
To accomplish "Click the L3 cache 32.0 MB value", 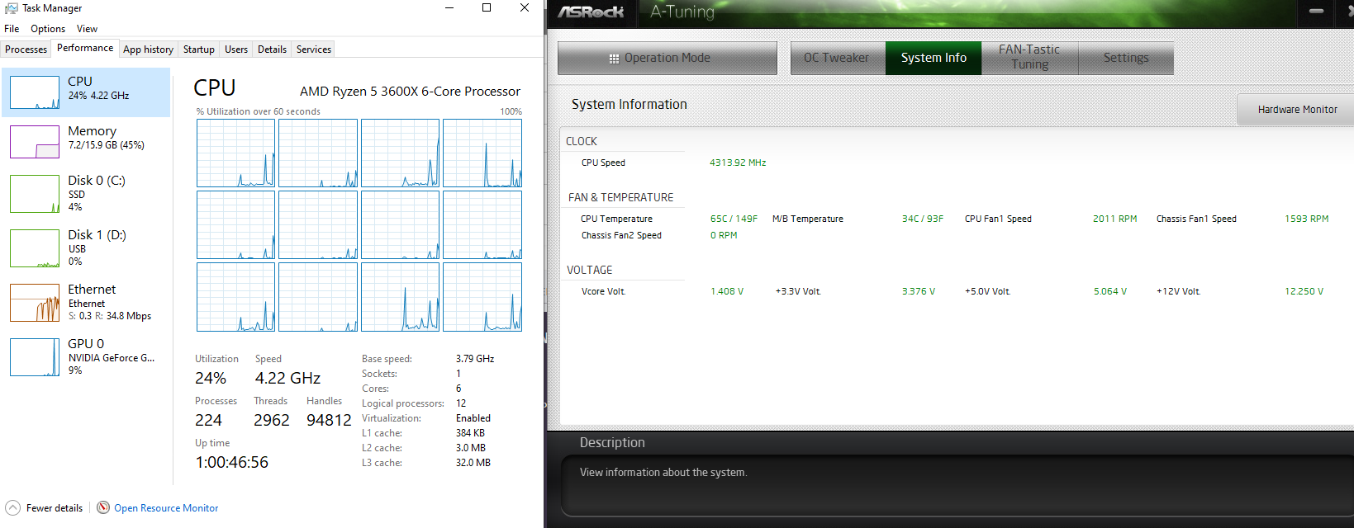I will pos(473,463).
